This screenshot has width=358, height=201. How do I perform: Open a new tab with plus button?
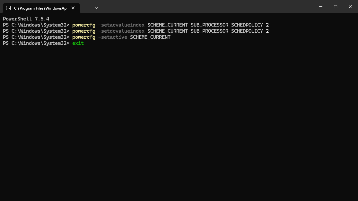tap(87, 8)
